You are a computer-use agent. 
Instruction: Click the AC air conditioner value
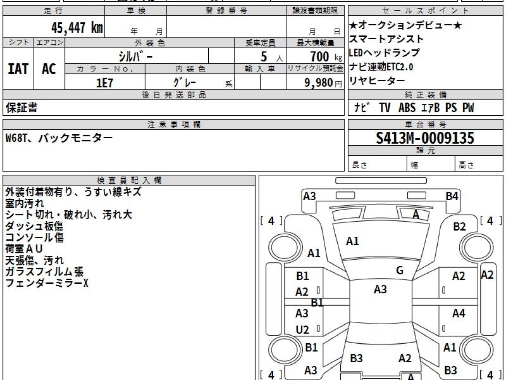tap(49, 69)
